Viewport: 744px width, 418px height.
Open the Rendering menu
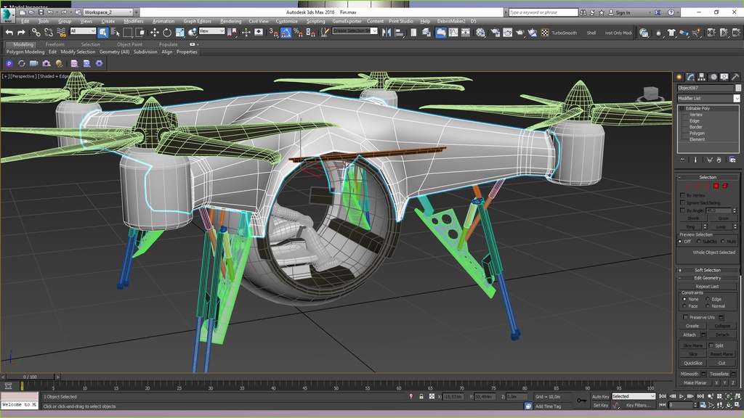point(230,21)
